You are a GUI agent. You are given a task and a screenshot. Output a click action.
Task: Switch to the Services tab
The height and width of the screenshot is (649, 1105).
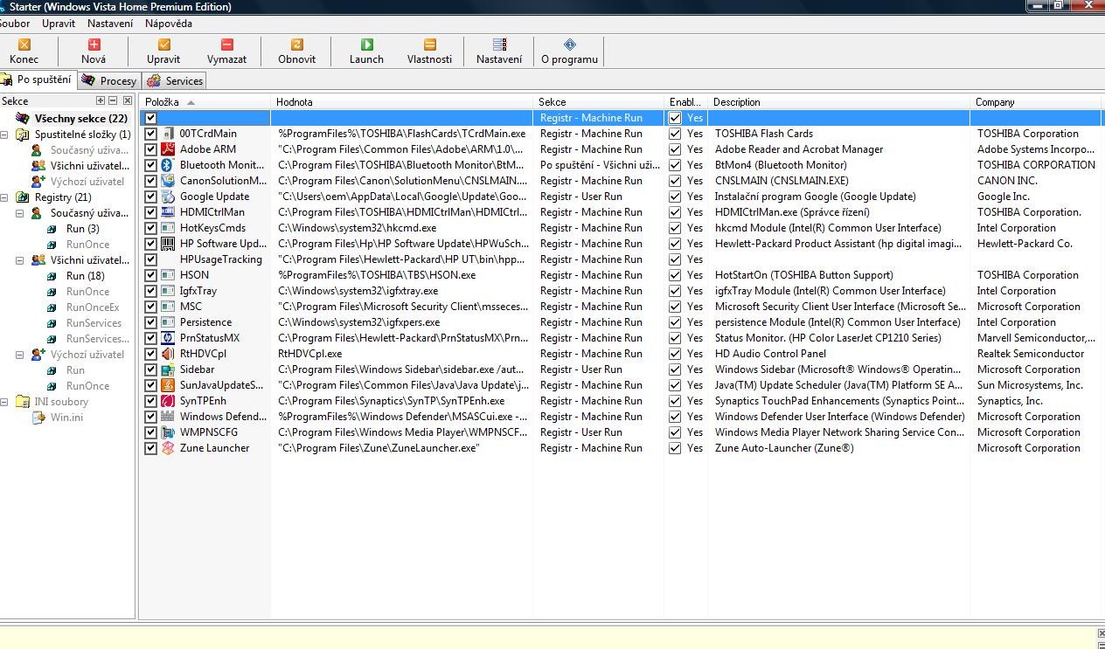tap(175, 80)
